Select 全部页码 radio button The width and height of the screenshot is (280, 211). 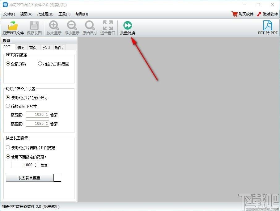click(x=8, y=64)
